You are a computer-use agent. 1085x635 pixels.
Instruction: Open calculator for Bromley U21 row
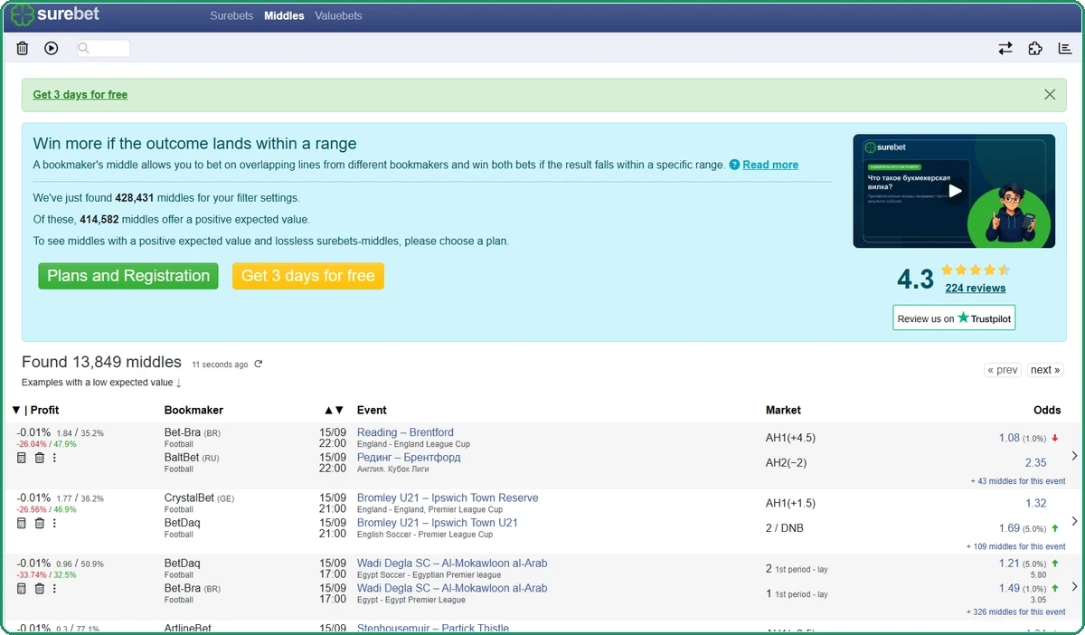pyautogui.click(x=22, y=523)
